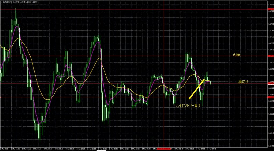This screenshot has width=274, height=151.
Task: Click the 2 Mar 17:55 time label
Action: pos(37,149)
